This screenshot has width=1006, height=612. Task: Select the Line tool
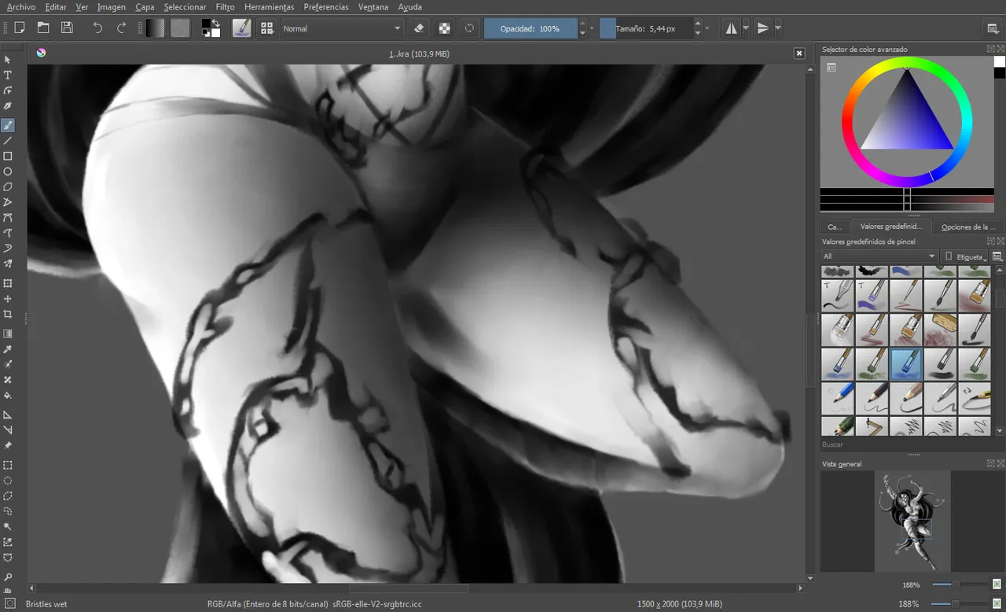click(8, 141)
